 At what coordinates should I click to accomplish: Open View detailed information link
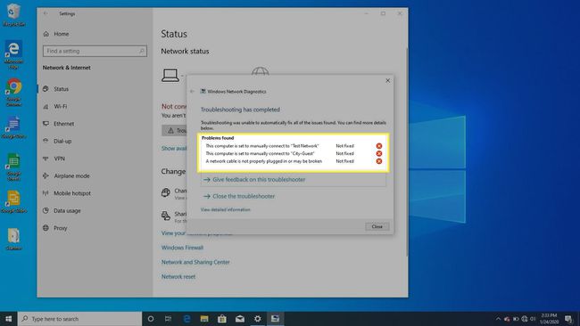225,209
